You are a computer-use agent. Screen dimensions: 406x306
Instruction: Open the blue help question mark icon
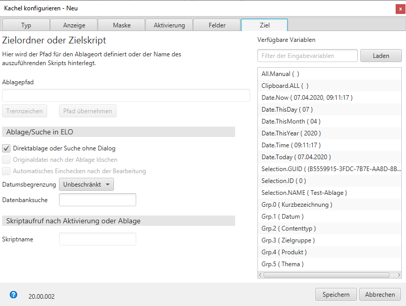pyautogui.click(x=13, y=295)
